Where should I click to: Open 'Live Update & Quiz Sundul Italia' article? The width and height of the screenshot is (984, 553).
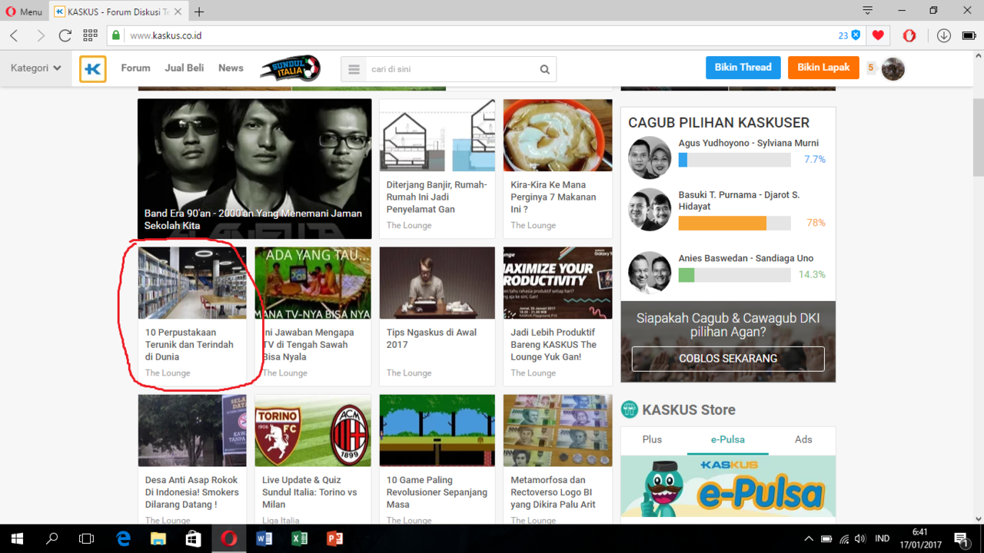(310, 492)
